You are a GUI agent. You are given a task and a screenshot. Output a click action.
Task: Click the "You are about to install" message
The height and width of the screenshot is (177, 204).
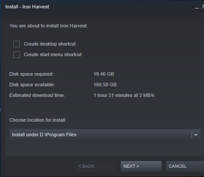[x=49, y=26]
